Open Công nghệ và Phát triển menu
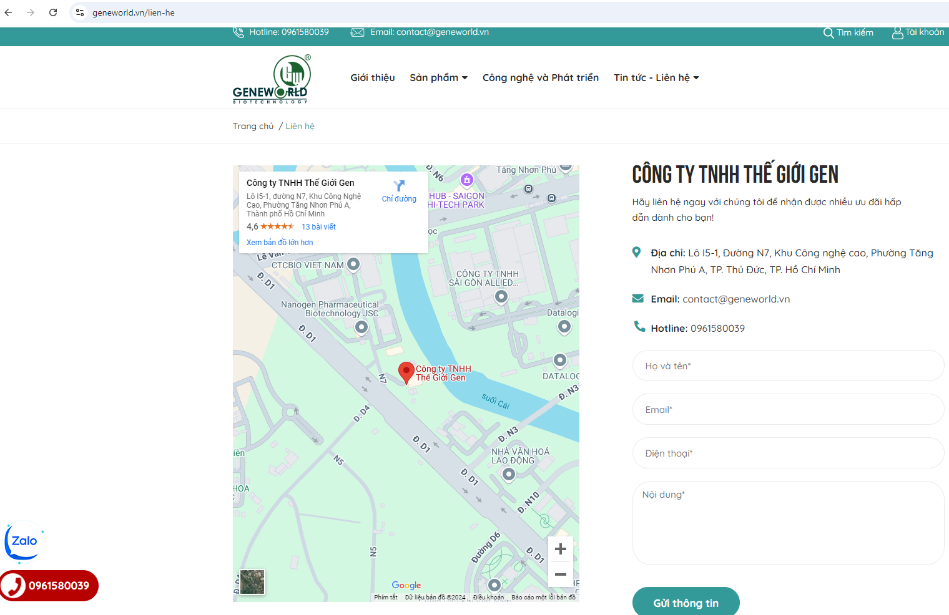949x615 pixels. pos(541,78)
